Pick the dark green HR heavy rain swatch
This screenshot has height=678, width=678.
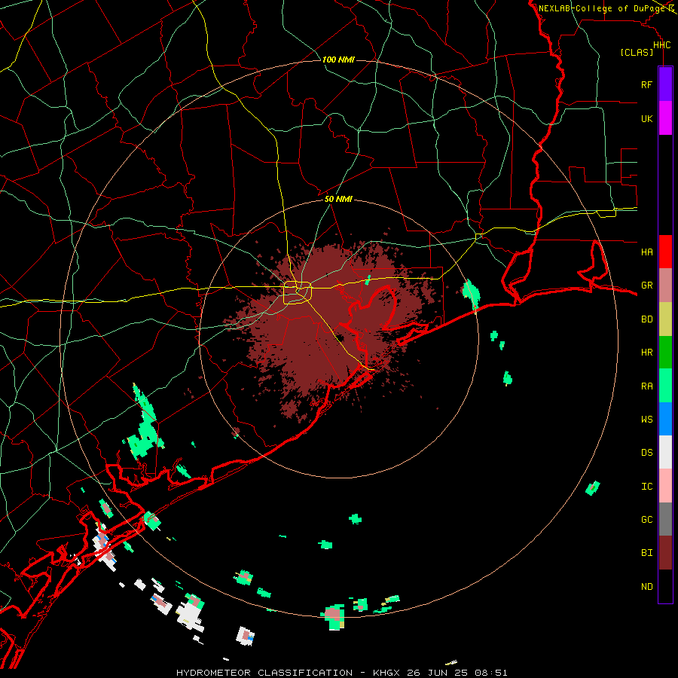point(665,353)
